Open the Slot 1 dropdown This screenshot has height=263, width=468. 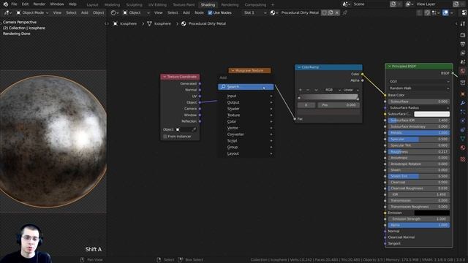(x=254, y=13)
